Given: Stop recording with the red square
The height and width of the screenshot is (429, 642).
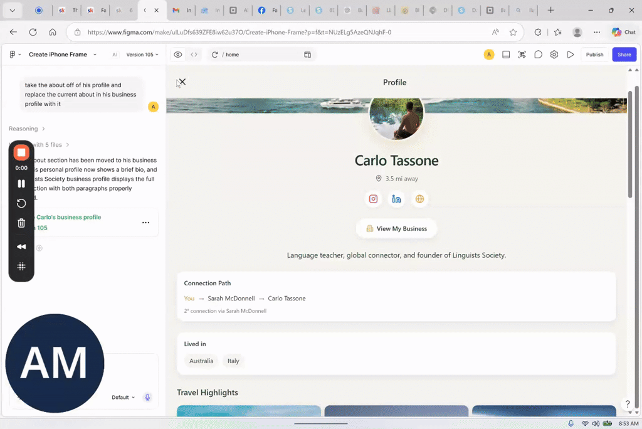Looking at the screenshot, I should click(x=21, y=152).
